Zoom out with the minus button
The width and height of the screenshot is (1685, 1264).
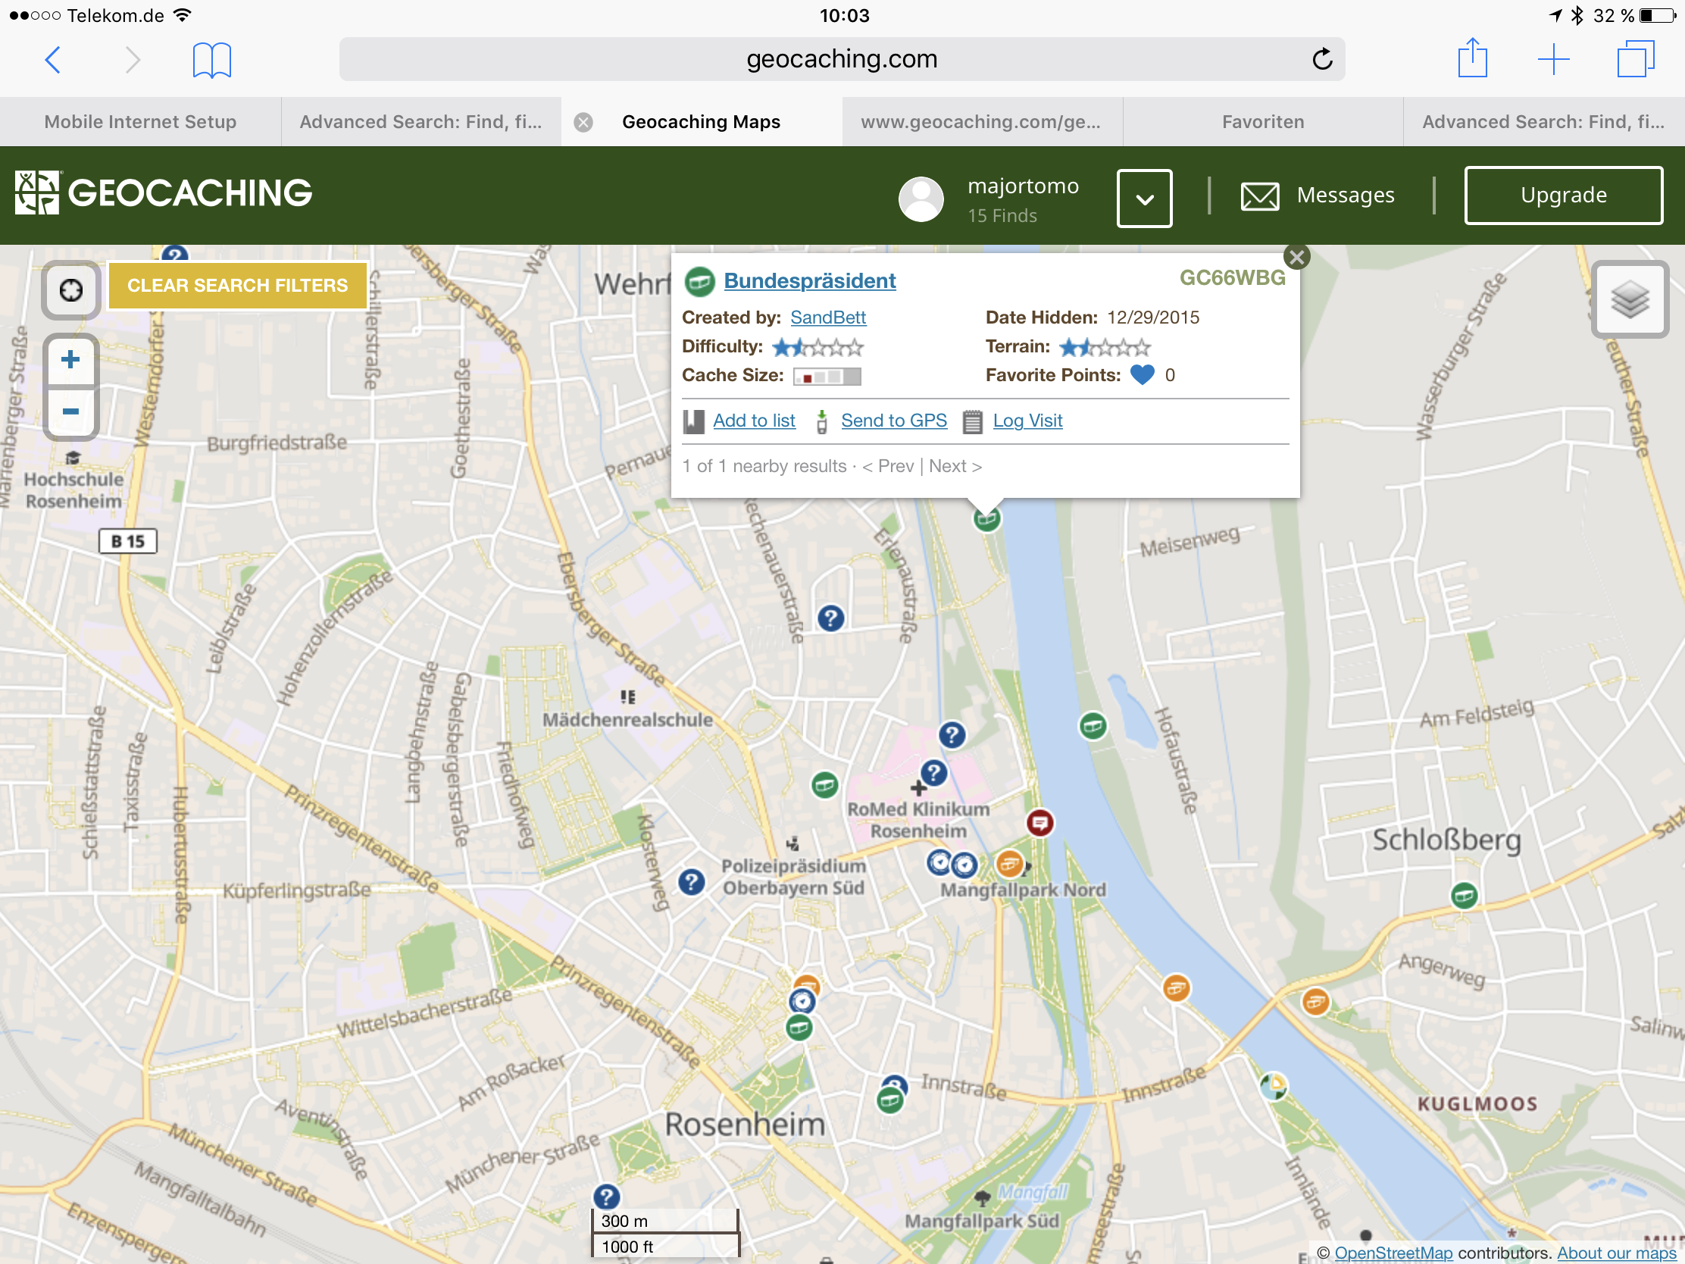[71, 412]
